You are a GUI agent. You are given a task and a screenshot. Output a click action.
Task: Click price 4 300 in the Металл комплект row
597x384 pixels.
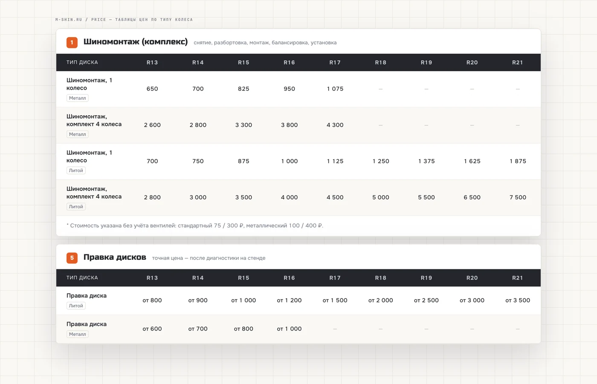(x=335, y=125)
